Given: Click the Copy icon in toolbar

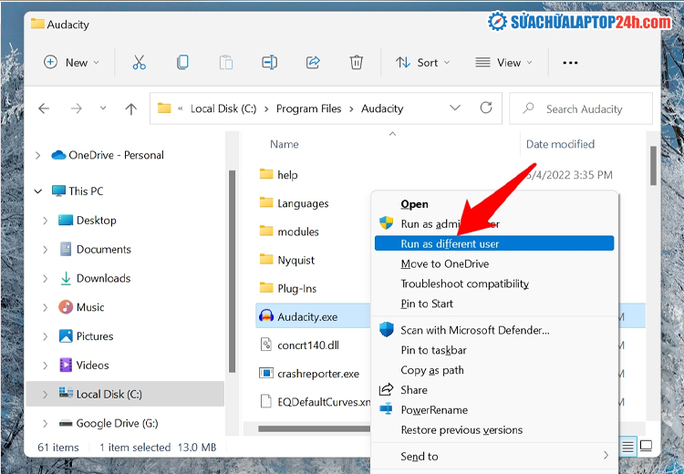Looking at the screenshot, I should tap(182, 62).
